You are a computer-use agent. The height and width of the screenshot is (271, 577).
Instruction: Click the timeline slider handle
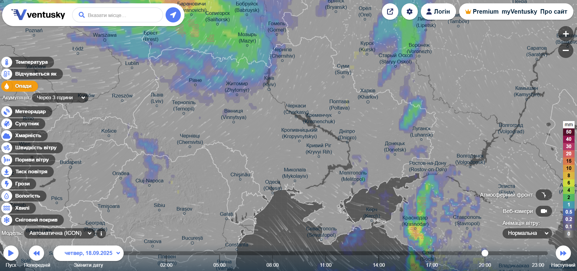point(485,253)
